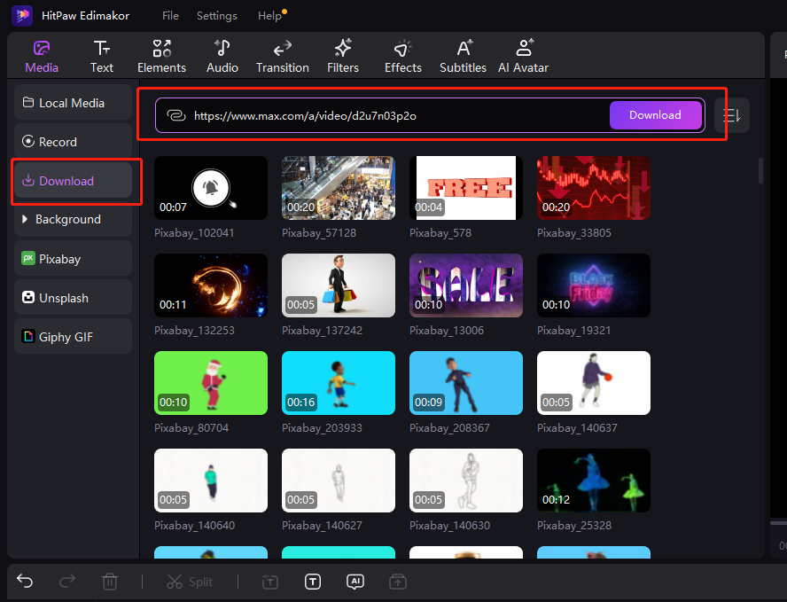Open the AI Avatar tool

point(523,56)
